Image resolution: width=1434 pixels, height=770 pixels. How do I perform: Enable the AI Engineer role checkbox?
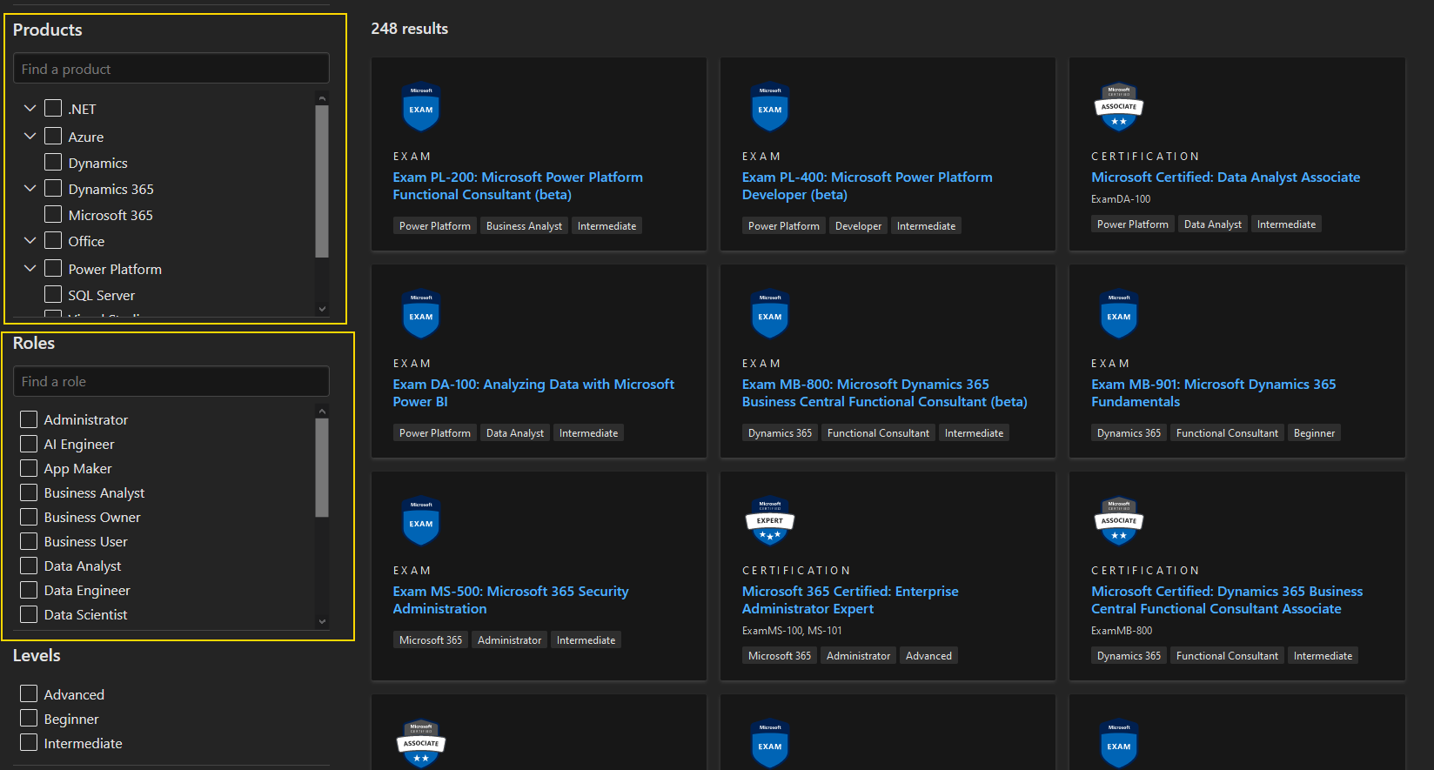[29, 444]
